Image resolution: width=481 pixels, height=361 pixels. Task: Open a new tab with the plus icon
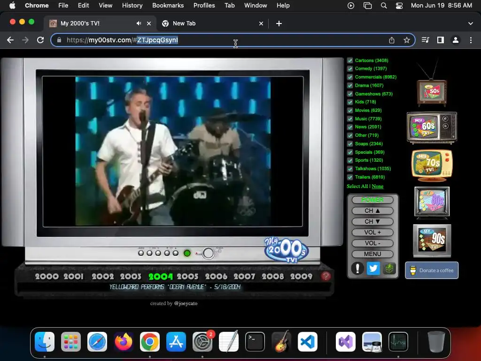(x=279, y=24)
